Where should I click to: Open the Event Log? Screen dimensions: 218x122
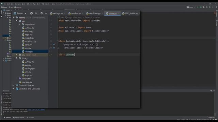[x=211, y=118]
